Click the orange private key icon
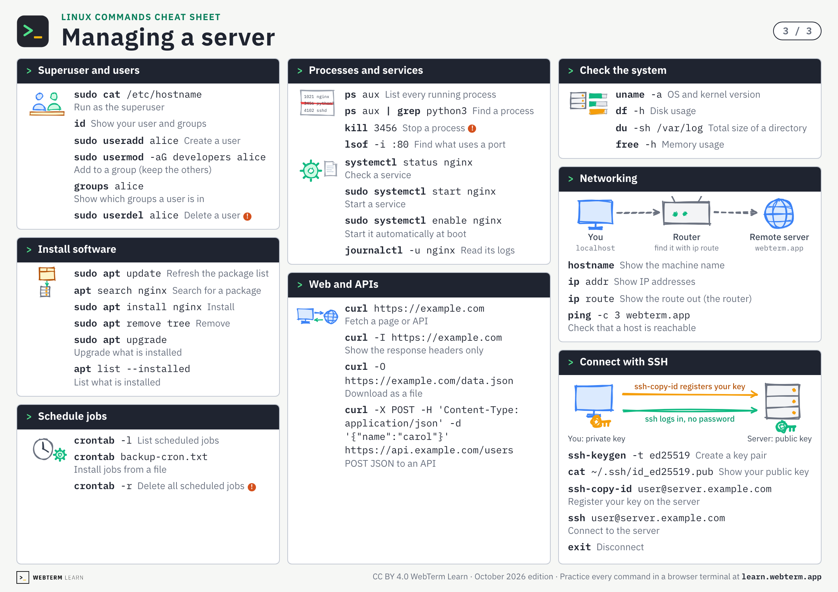Screen dimensions: 838x592 pyautogui.click(x=600, y=422)
